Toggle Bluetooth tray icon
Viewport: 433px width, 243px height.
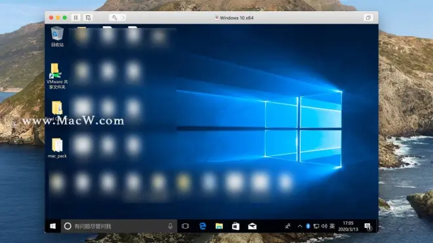[x=308, y=226]
